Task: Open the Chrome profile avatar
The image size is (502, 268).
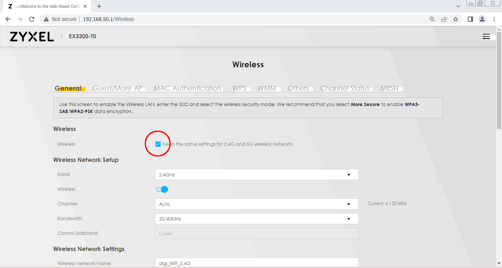Action: point(482,19)
